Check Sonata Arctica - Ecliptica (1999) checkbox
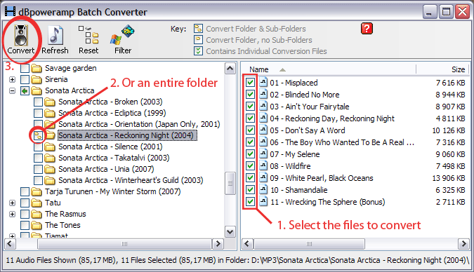The image size is (474, 272). click(38, 113)
